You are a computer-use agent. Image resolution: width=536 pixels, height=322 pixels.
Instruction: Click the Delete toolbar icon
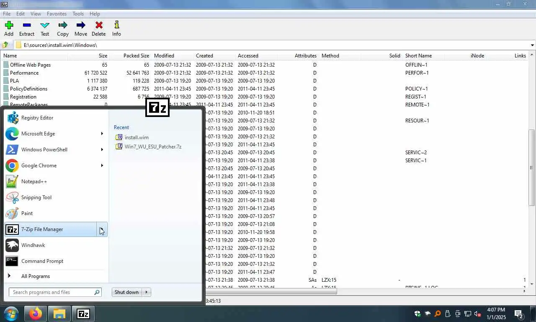point(99,29)
